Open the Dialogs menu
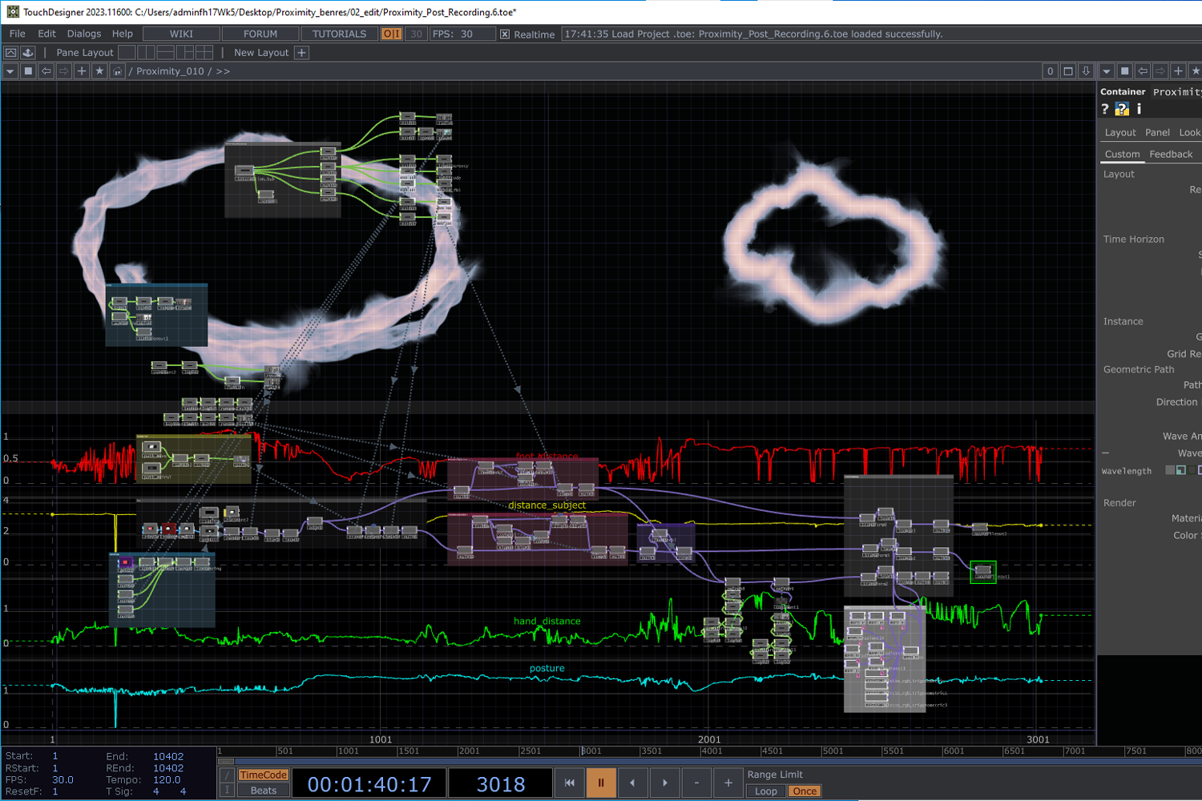 coord(83,34)
